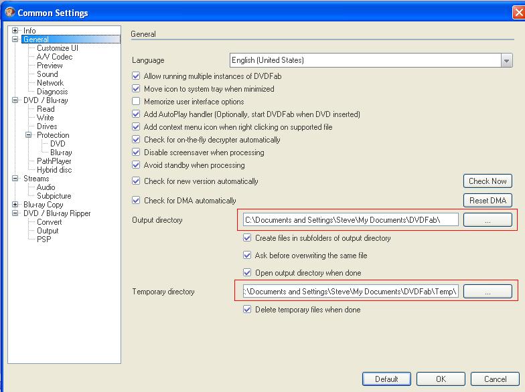Image resolution: width=525 pixels, height=392 pixels.
Task: Select Preview tree item
Action: (50, 66)
